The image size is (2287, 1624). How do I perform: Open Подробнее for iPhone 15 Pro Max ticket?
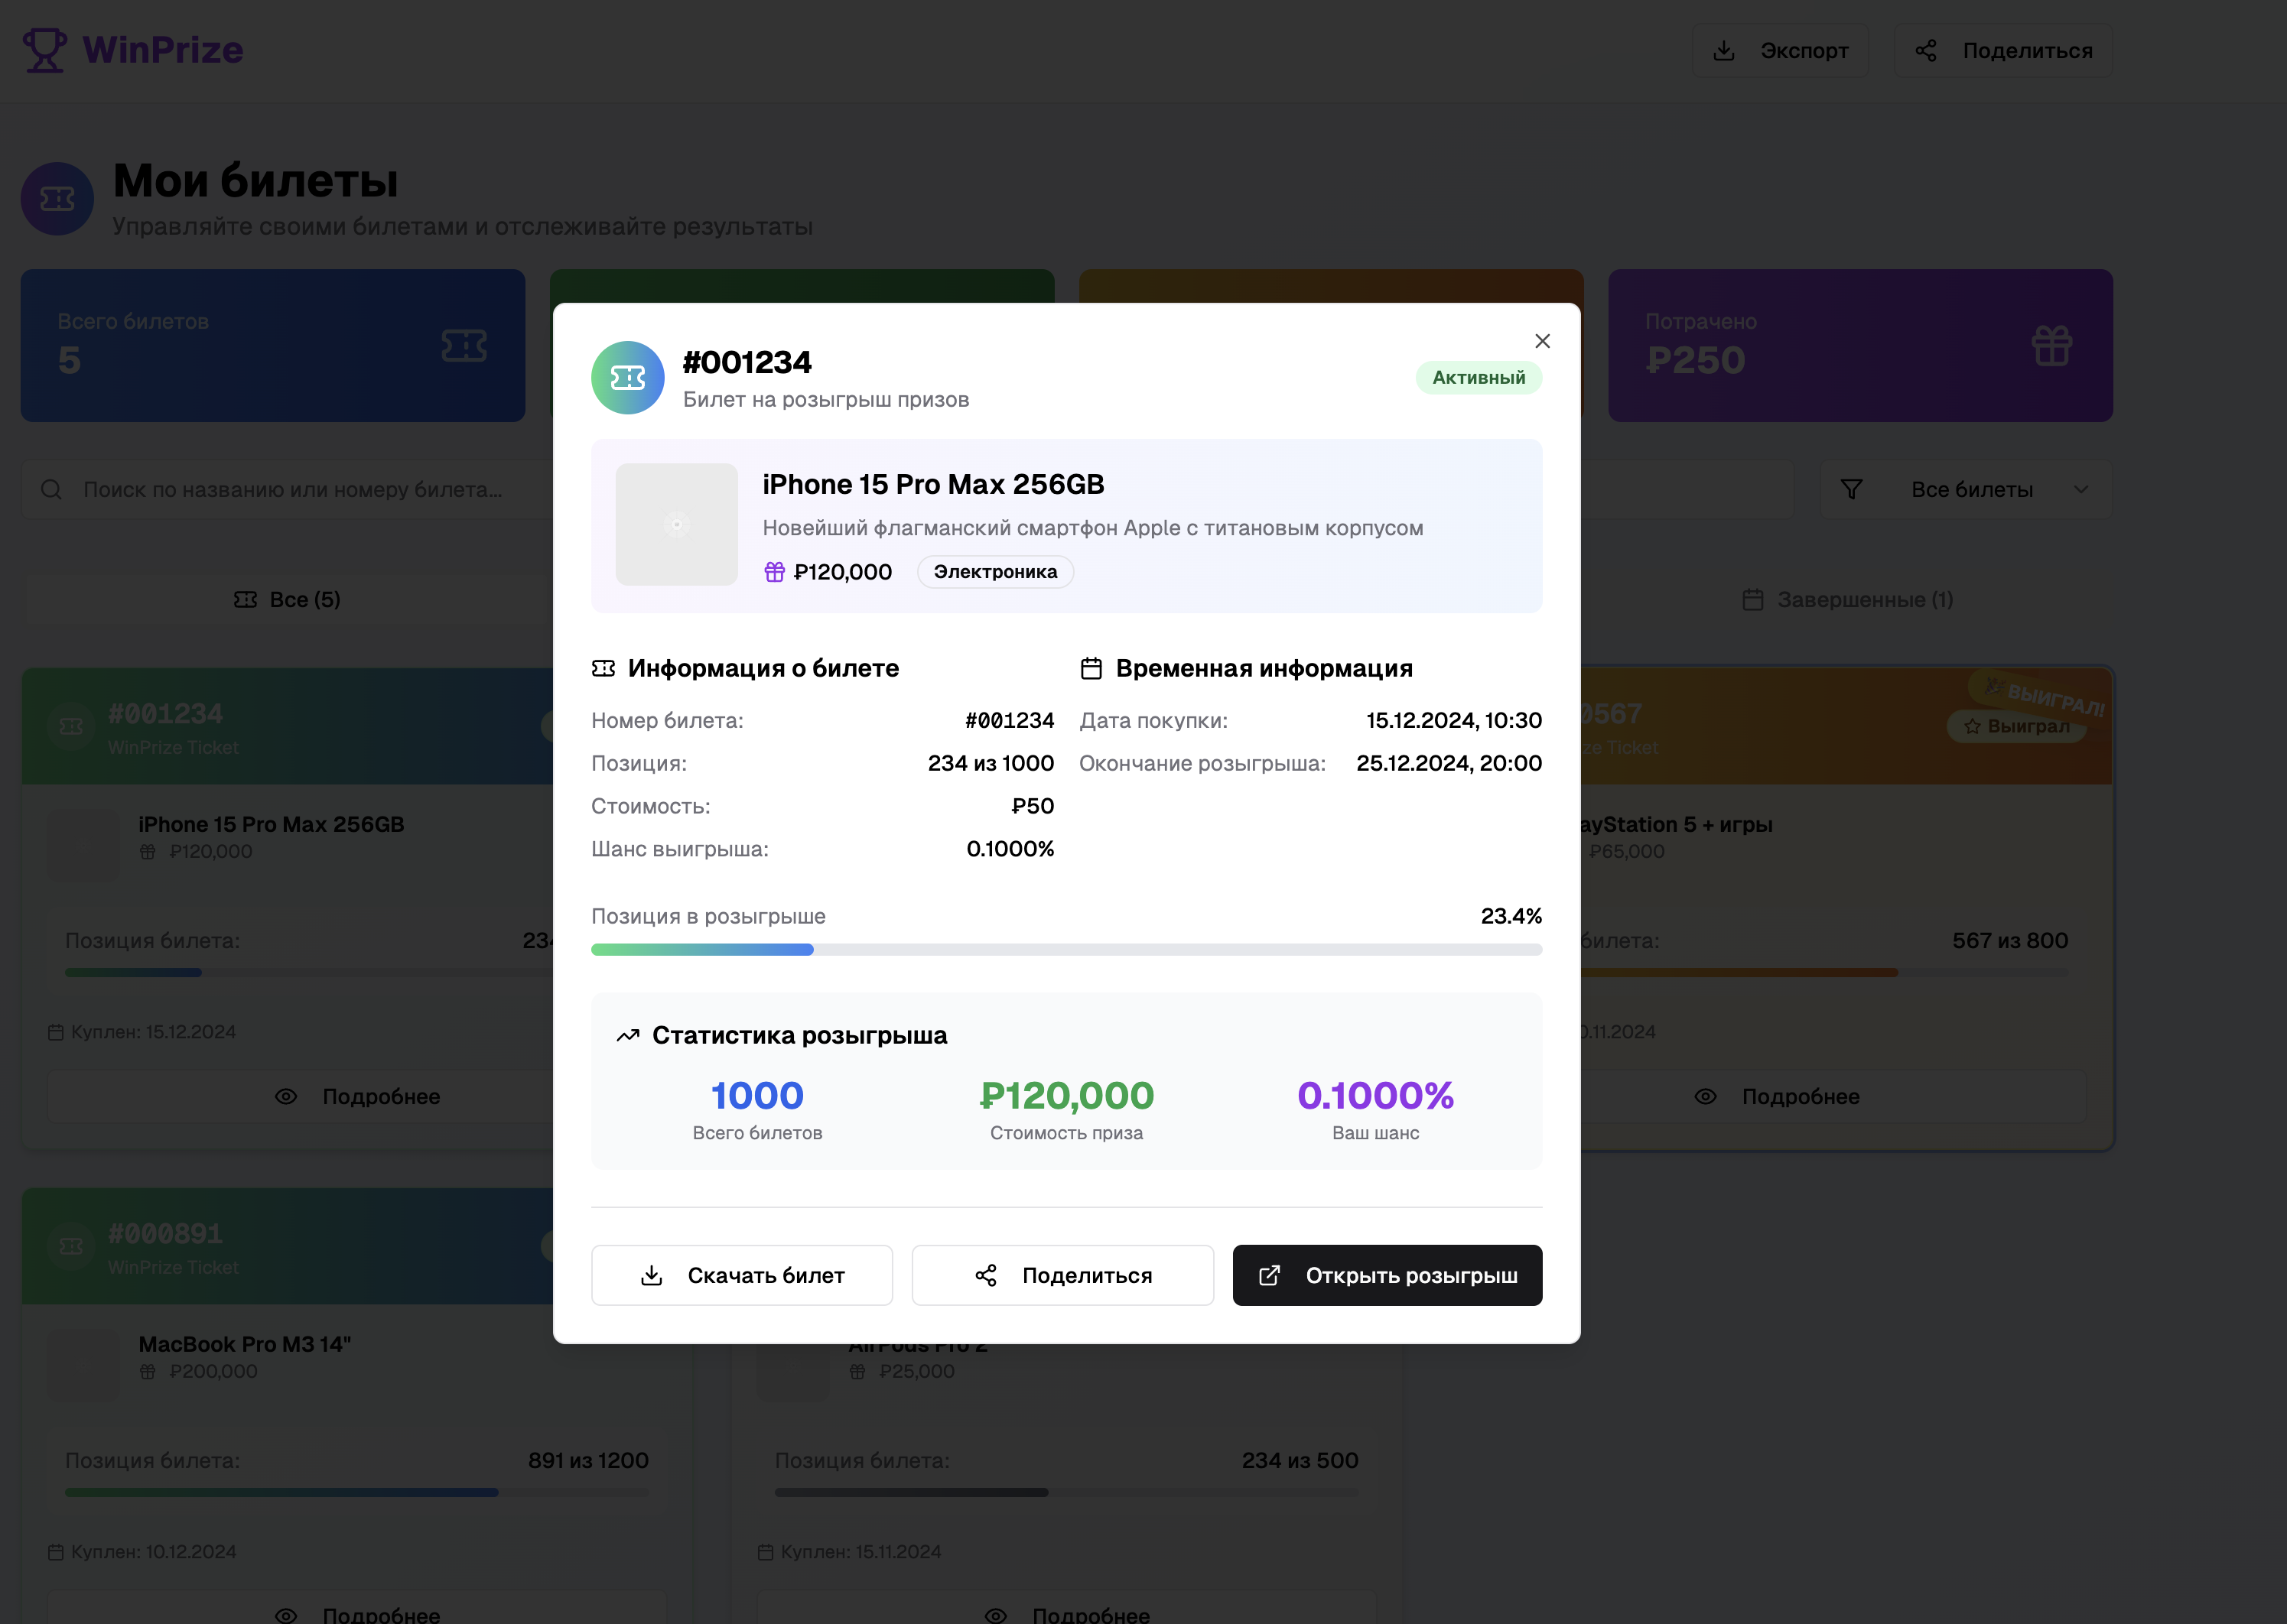[357, 1096]
